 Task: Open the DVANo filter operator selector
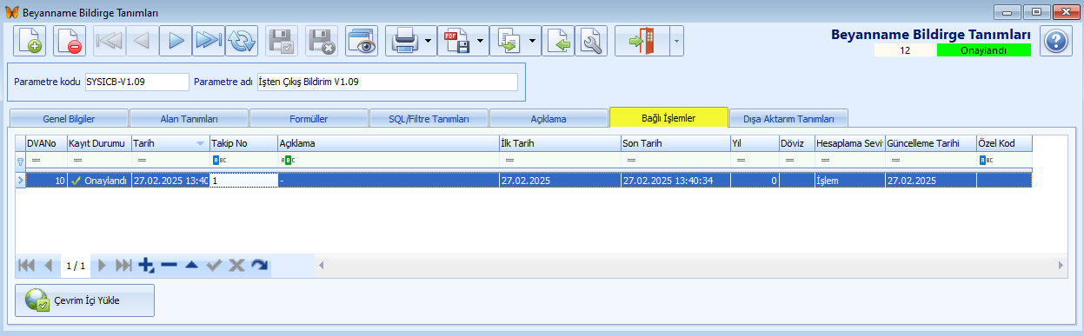(37, 161)
